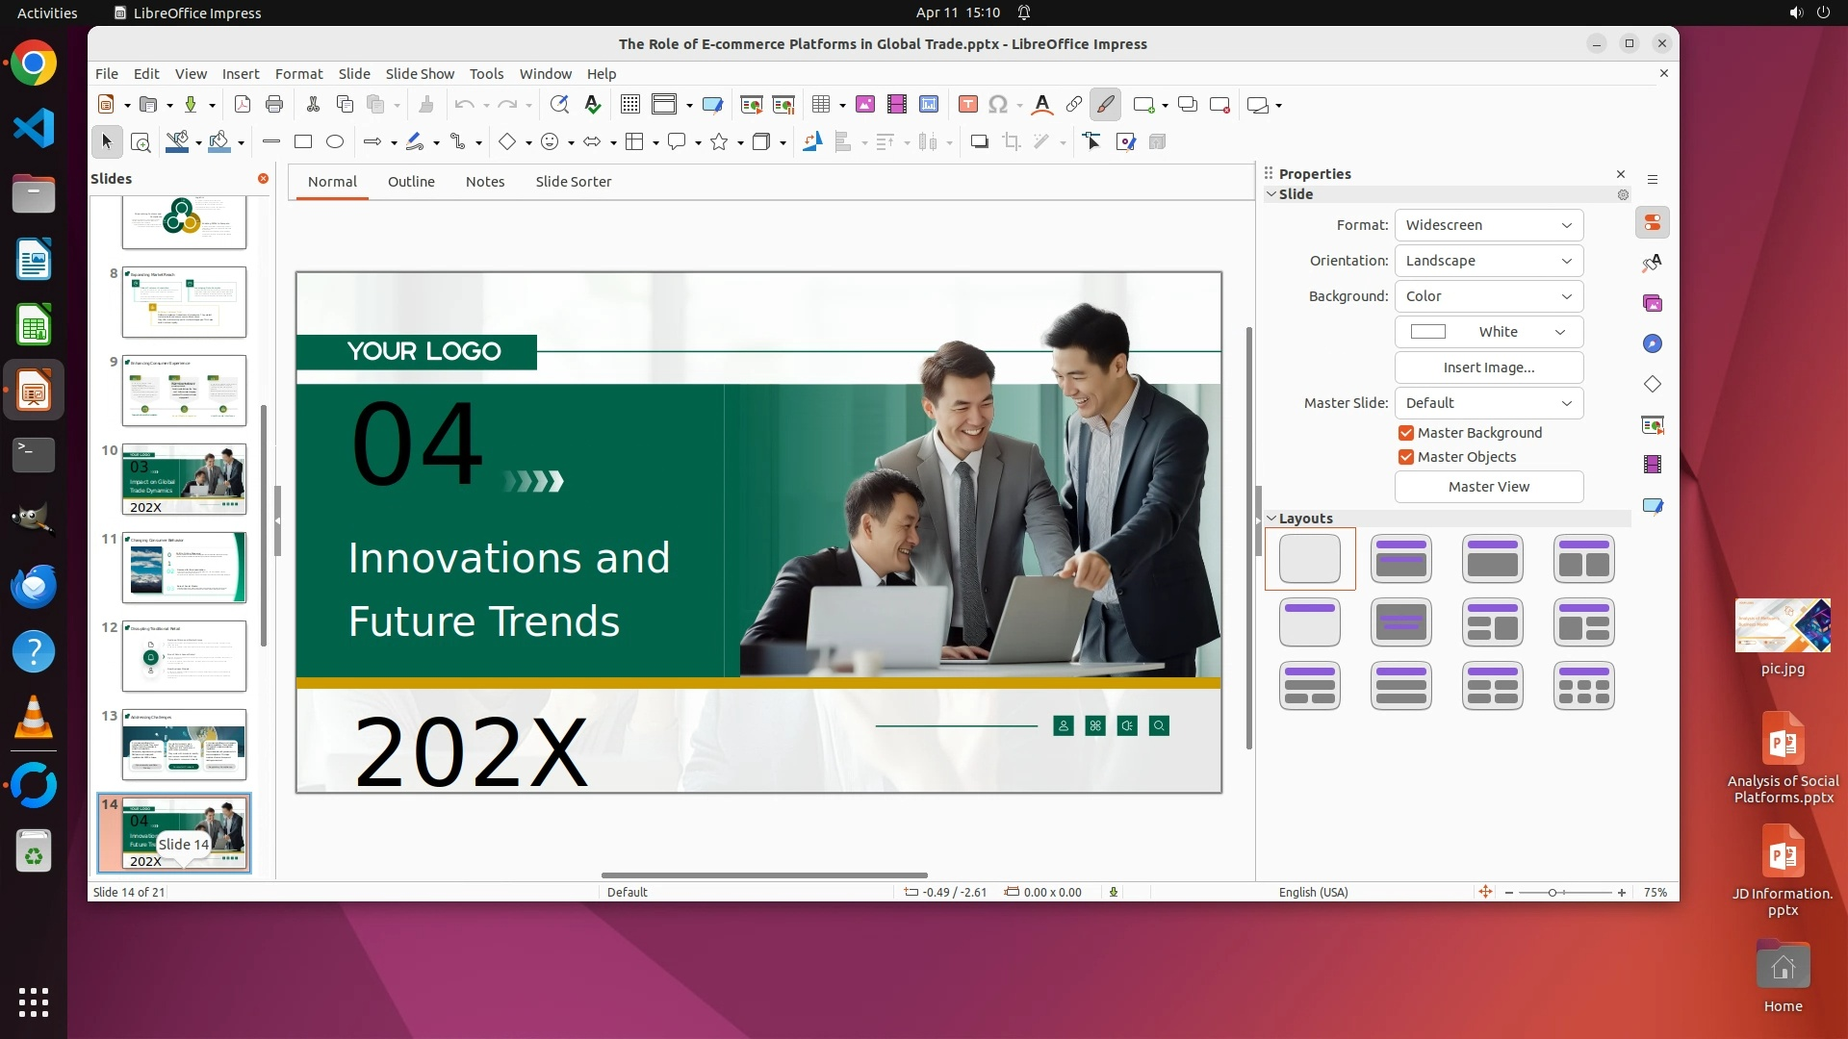Select the Ellipse drawing tool
The width and height of the screenshot is (1848, 1039).
tap(335, 142)
